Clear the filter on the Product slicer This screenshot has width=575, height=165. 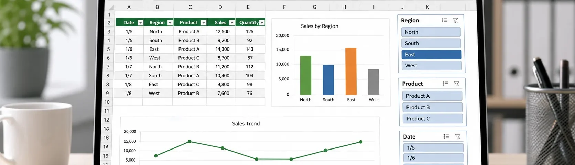click(x=457, y=84)
